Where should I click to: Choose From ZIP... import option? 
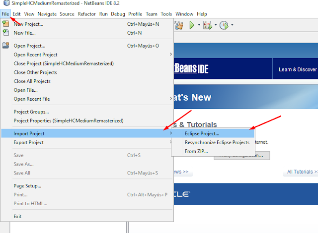coord(213,151)
